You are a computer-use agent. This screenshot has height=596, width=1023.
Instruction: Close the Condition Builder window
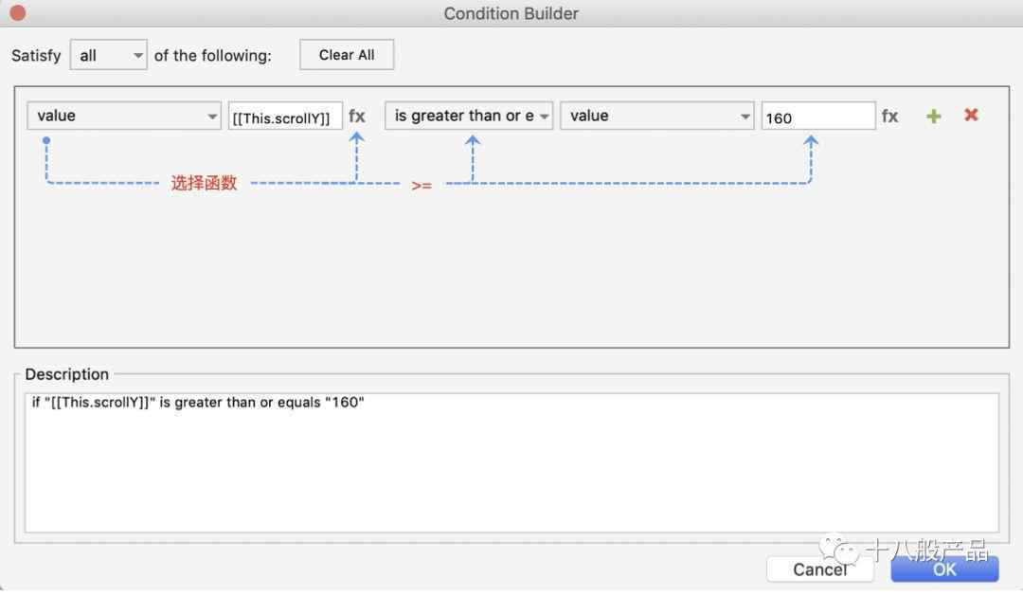tap(18, 12)
